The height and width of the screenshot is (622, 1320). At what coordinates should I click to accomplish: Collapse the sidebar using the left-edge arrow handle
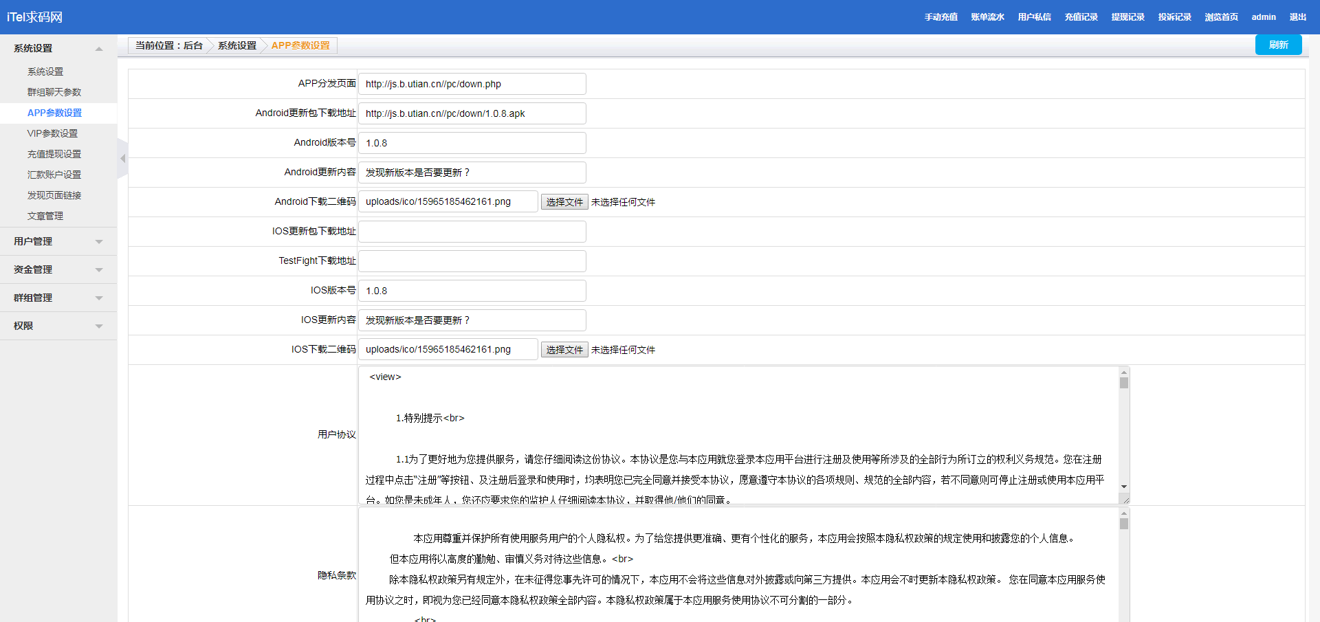coord(122,159)
